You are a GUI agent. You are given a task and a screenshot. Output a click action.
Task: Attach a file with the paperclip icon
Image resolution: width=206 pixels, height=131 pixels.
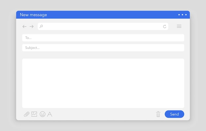pyautogui.click(x=27, y=114)
